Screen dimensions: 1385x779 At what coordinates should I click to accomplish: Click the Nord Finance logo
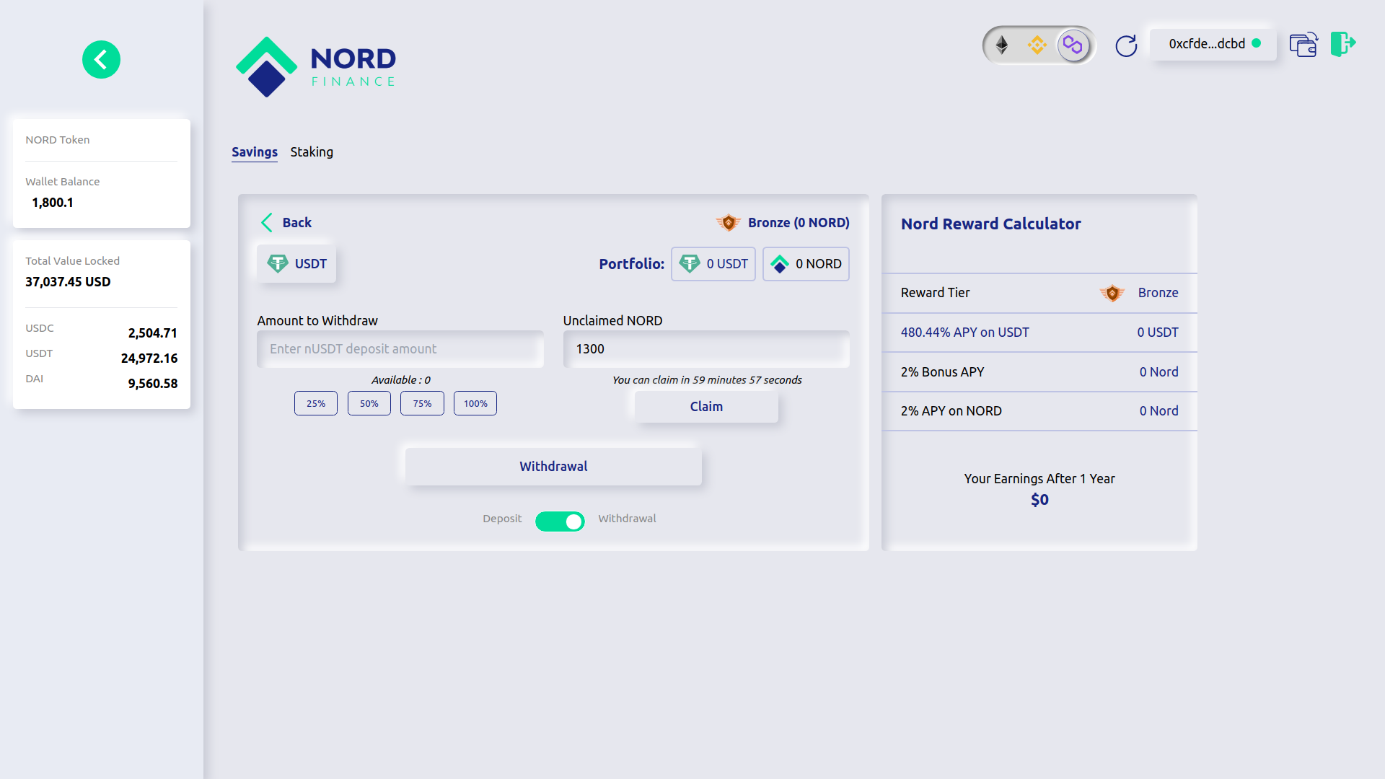(316, 67)
